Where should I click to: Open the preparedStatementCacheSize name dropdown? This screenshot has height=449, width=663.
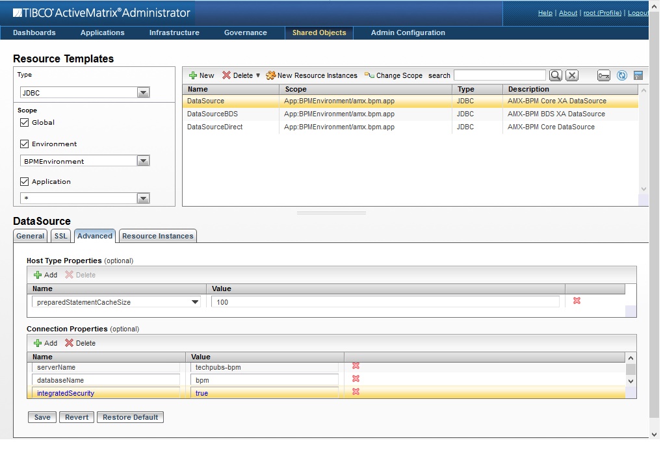click(195, 302)
